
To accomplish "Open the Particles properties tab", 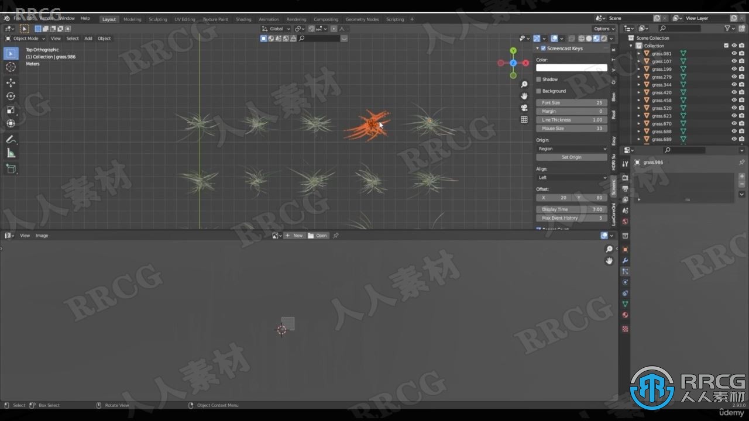I will point(625,271).
